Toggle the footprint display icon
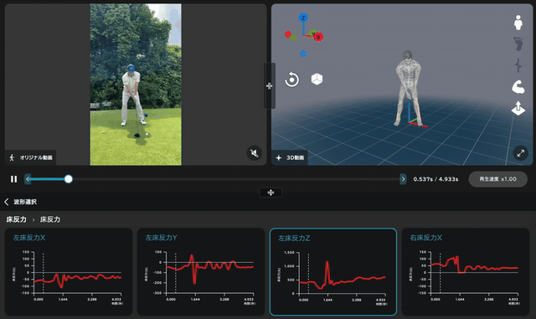536x319 pixels. tap(518, 44)
